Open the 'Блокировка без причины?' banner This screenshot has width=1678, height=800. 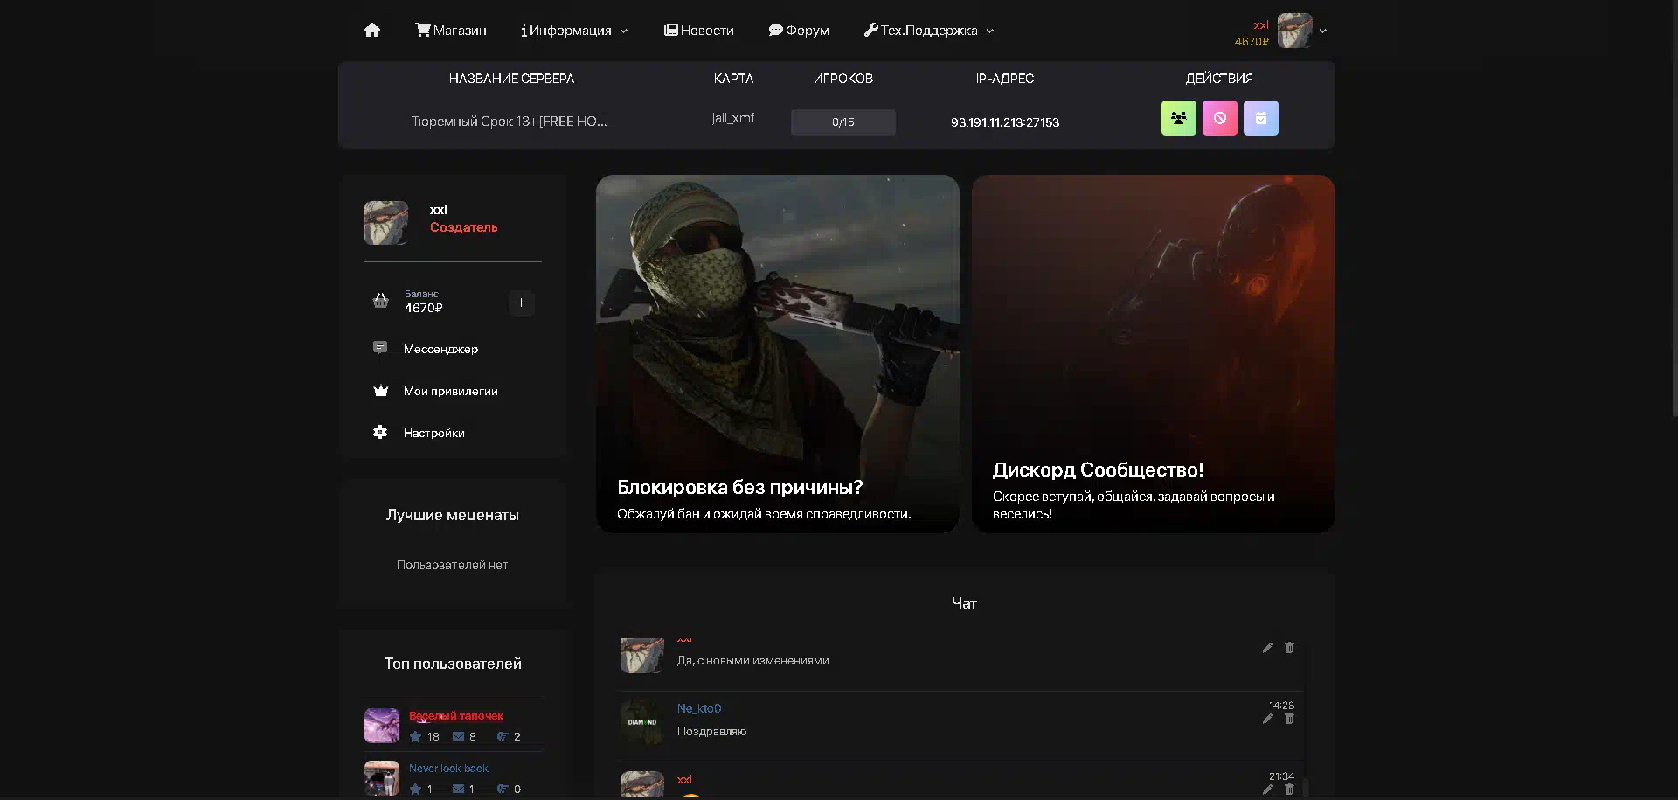coord(777,353)
